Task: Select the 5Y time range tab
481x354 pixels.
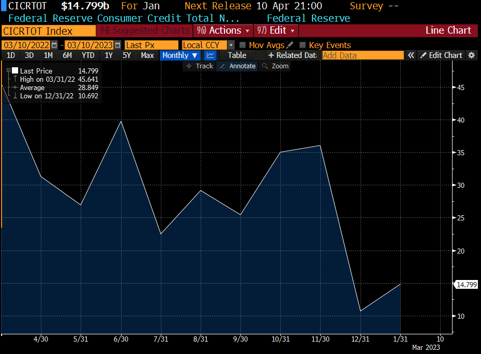Action: (127, 55)
